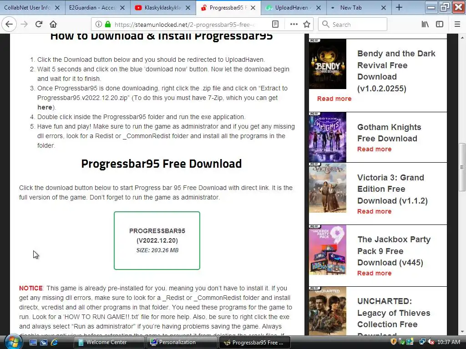Show sidebars icon
The image size is (466, 349).
tap(440, 25)
